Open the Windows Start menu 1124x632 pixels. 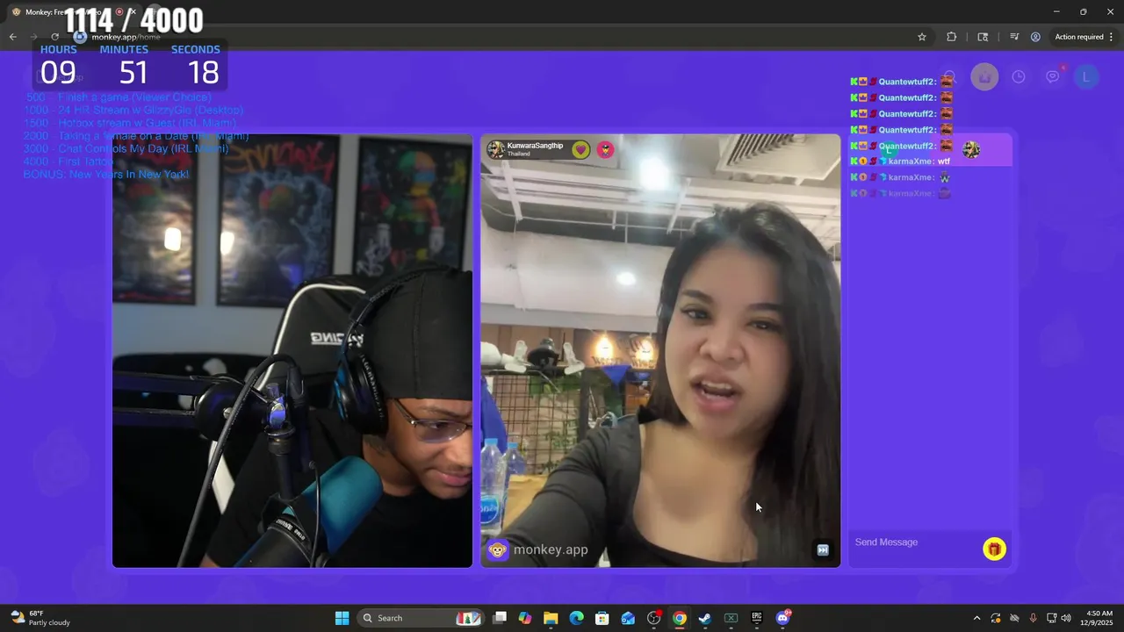coord(342,618)
